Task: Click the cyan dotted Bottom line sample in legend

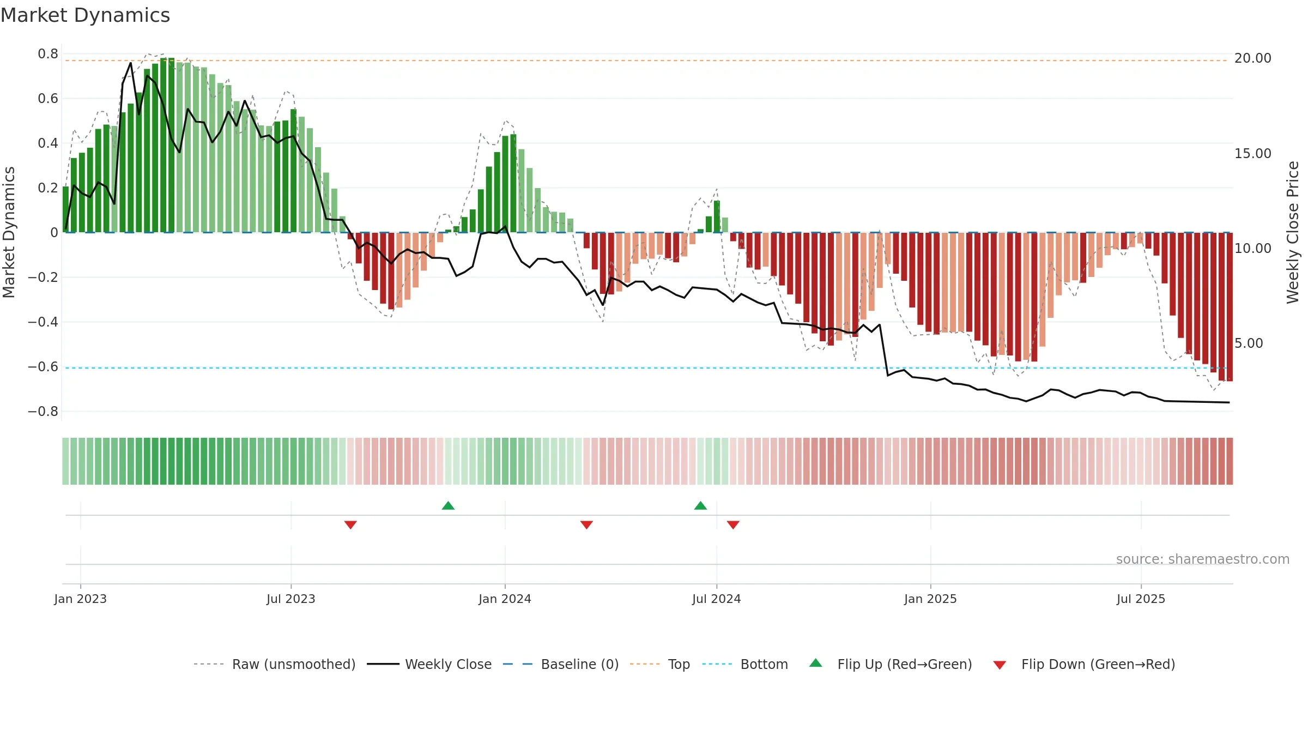Action: click(x=717, y=664)
